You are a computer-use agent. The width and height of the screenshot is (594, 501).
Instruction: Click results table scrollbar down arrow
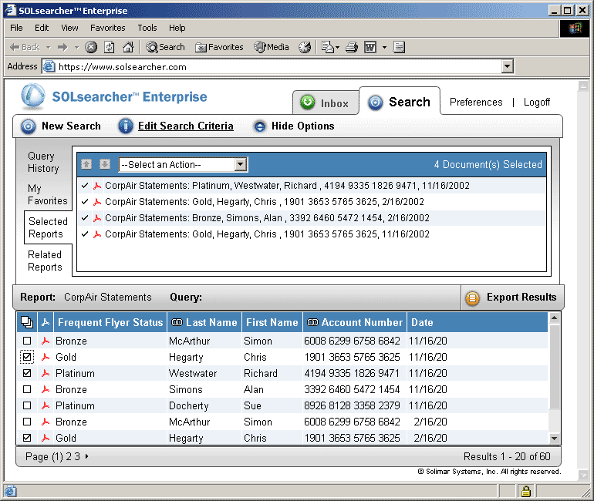(554, 439)
